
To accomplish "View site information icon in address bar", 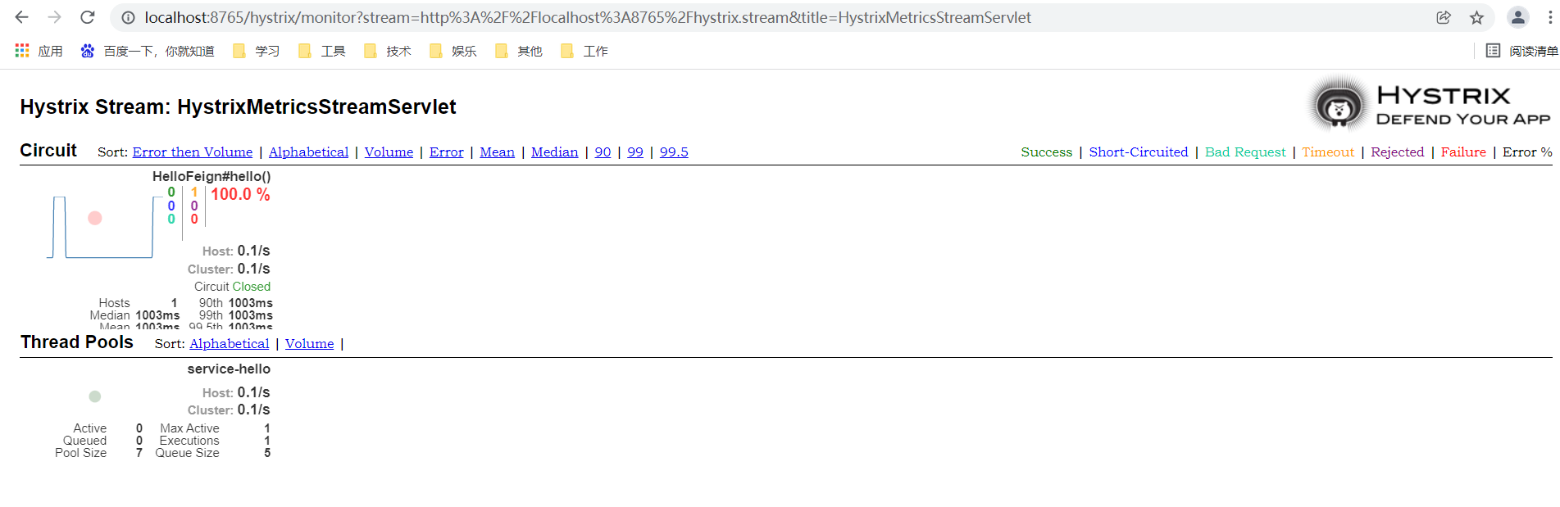I will [x=128, y=17].
